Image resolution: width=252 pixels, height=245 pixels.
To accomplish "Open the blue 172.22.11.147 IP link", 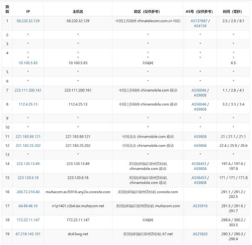I will pyautogui.click(x=28, y=220).
